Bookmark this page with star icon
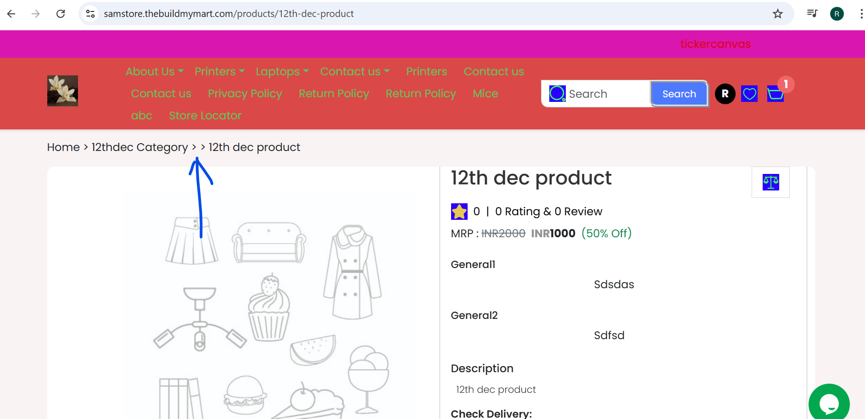The height and width of the screenshot is (419, 865). (x=777, y=14)
